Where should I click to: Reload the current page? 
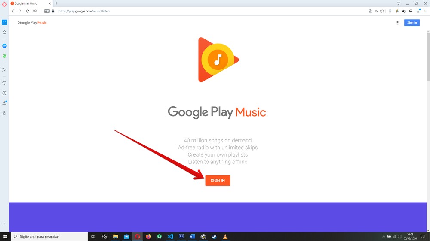[x=28, y=11]
